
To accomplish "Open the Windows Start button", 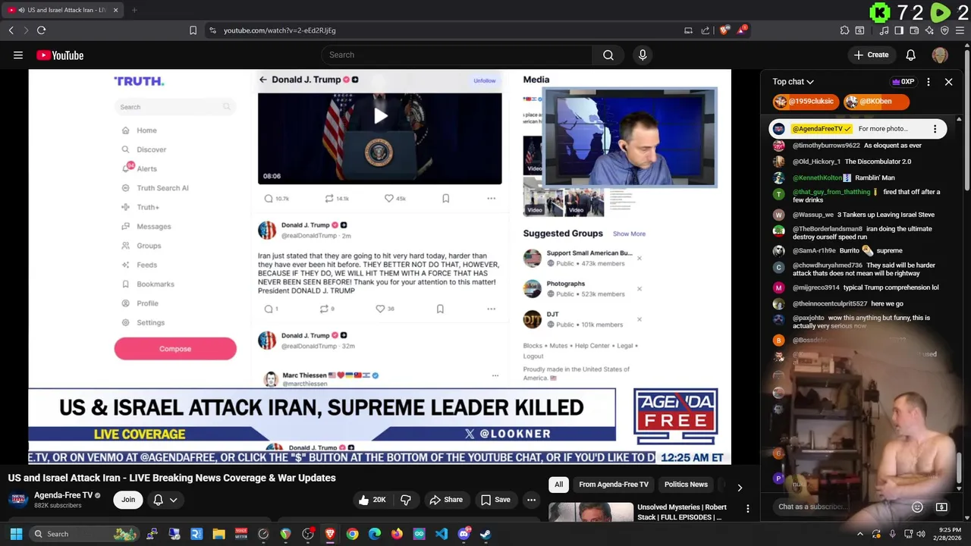I will (x=16, y=534).
